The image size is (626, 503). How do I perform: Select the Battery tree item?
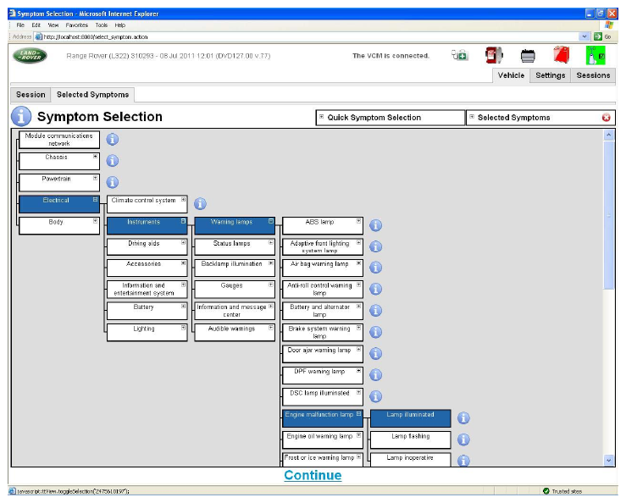(147, 311)
